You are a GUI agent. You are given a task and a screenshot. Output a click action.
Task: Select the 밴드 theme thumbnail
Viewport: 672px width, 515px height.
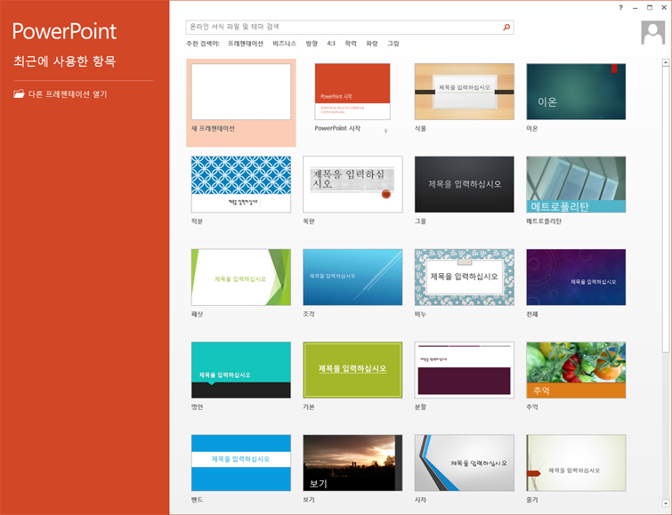point(241,463)
